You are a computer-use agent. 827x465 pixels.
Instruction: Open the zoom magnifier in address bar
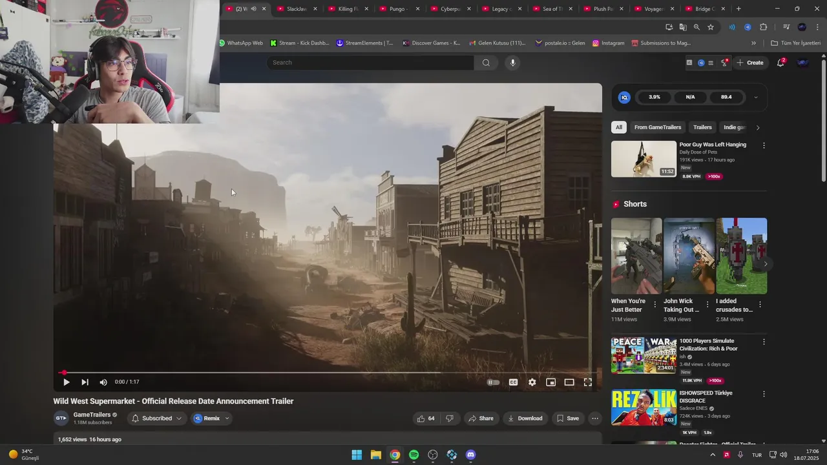click(696, 27)
